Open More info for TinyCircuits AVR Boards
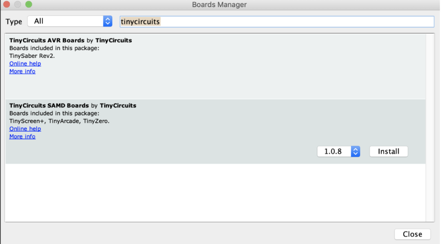The image size is (442, 244). (x=22, y=71)
